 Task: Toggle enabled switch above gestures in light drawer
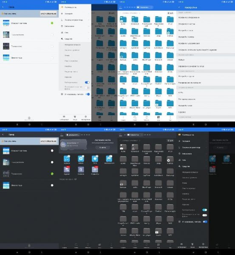point(87,82)
